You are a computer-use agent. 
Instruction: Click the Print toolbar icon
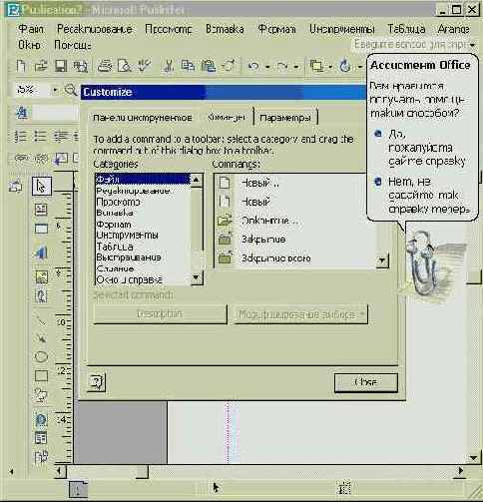(x=105, y=66)
